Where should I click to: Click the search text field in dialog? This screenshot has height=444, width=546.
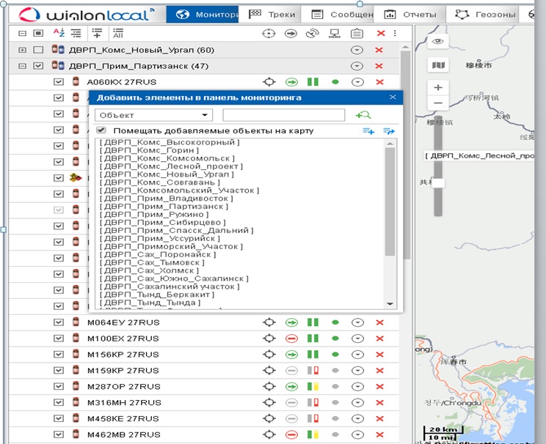point(283,115)
